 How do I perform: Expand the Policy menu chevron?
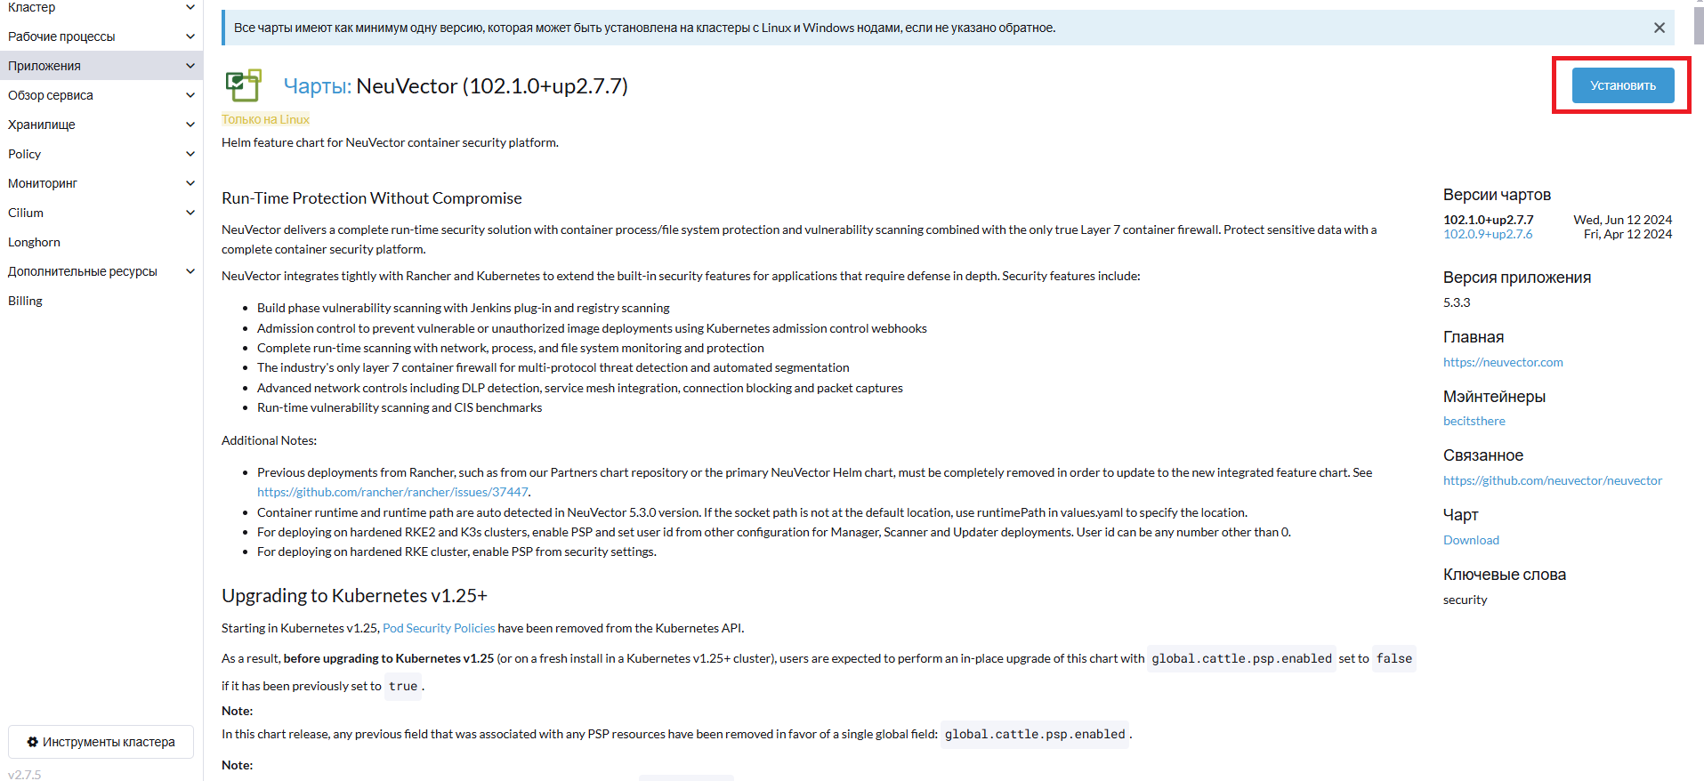point(190,154)
